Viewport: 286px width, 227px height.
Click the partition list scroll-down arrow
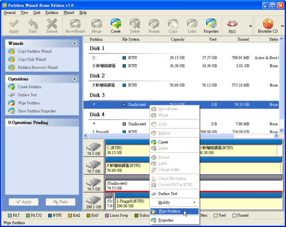[281, 130]
